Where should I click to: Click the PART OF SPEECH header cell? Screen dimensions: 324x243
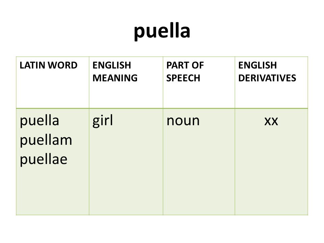pos(199,82)
